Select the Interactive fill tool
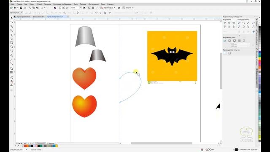Viewport: 270px width, 152px height. 12,81
